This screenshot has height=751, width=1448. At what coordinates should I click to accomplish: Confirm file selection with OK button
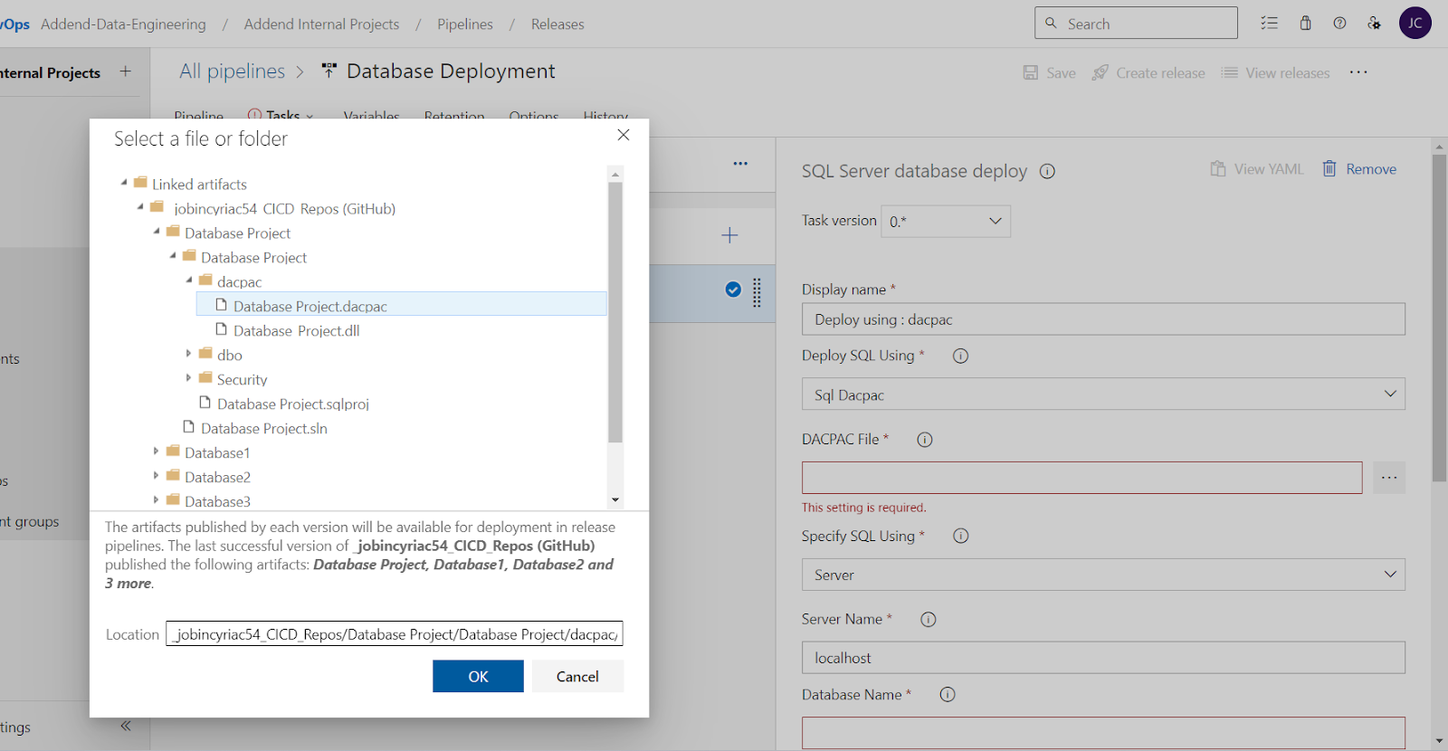point(478,677)
